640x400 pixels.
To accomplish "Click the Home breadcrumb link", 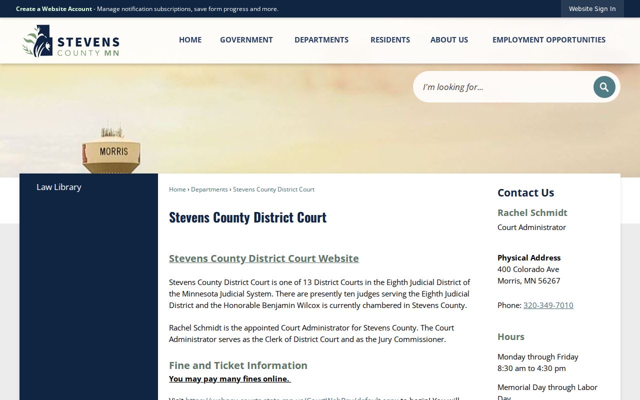I will coord(177,189).
